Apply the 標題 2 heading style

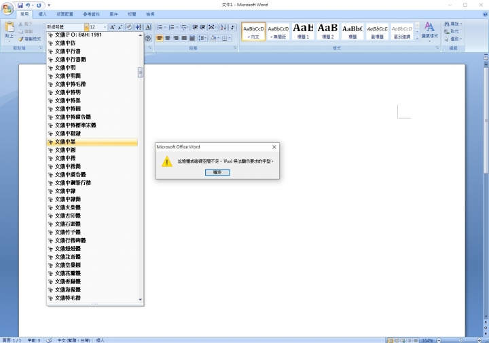(327, 31)
